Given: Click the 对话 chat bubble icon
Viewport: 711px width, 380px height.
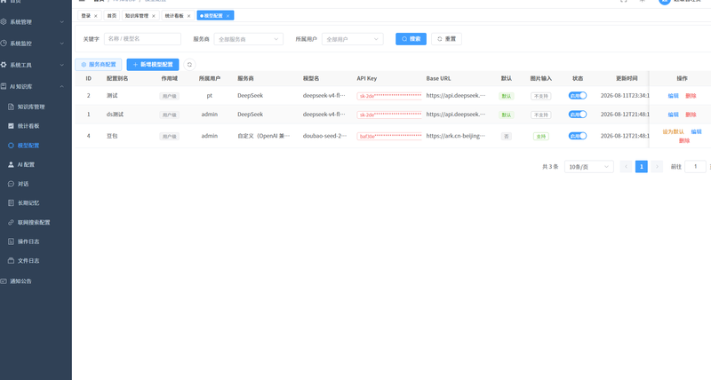Looking at the screenshot, I should coord(11,184).
